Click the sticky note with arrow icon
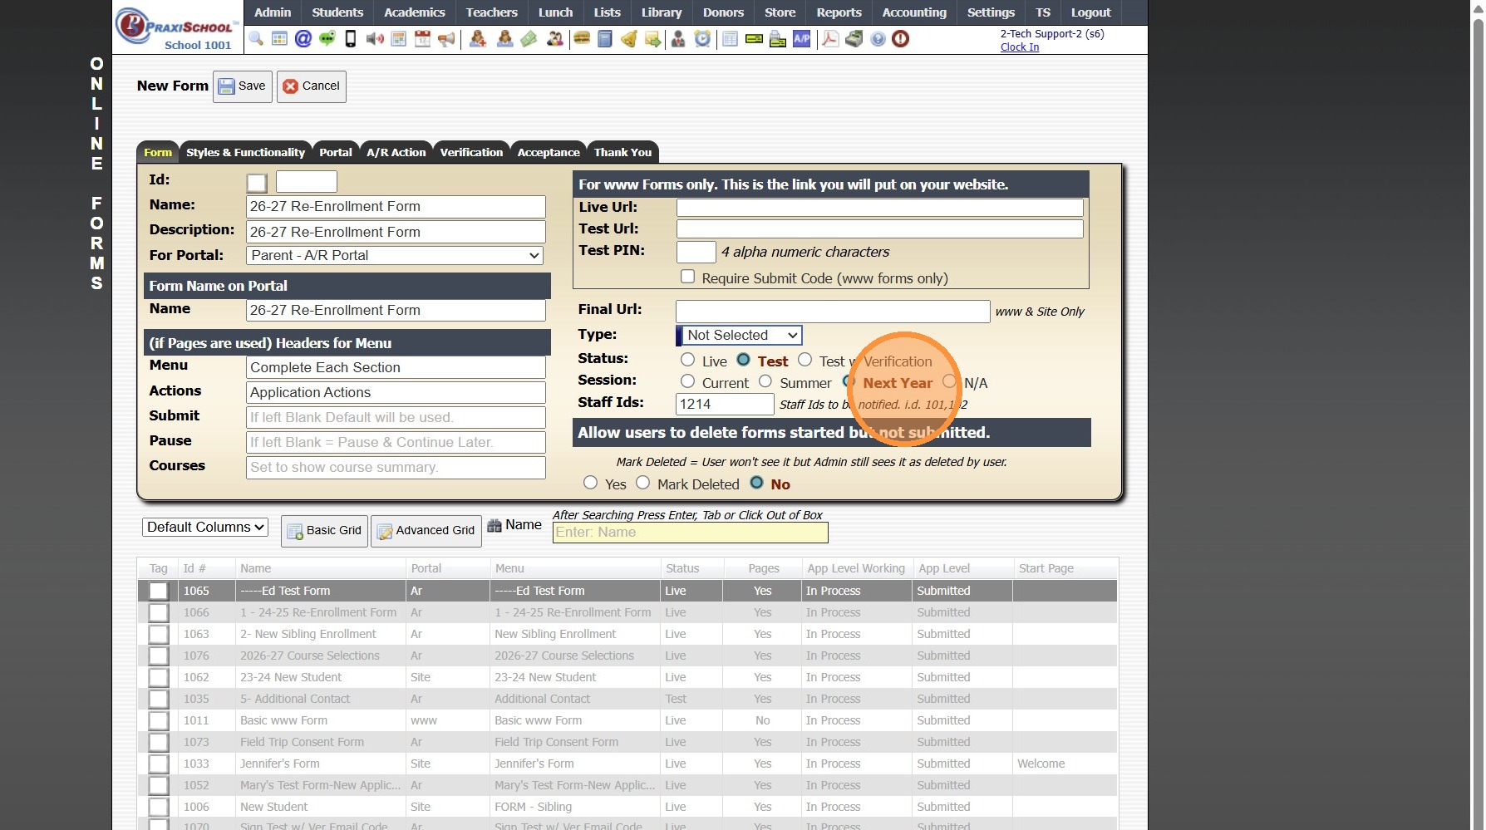The height and width of the screenshot is (830, 1486). click(x=653, y=39)
